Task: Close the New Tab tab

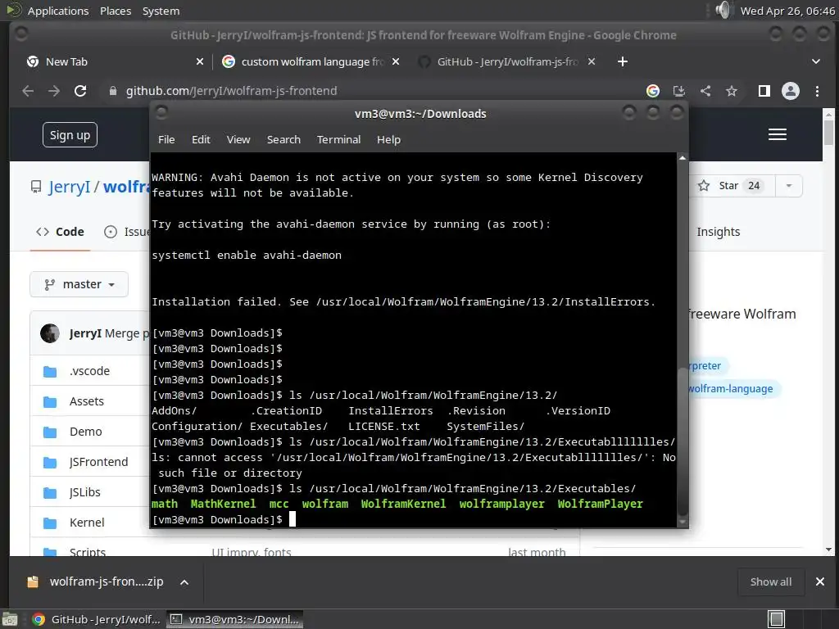Action: point(200,61)
